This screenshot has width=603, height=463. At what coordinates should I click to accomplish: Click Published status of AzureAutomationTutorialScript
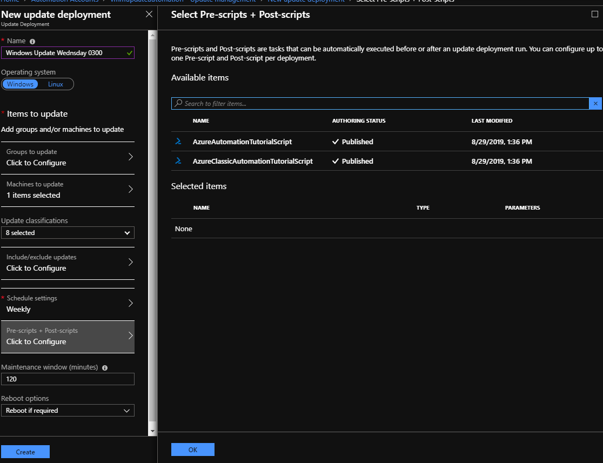(353, 142)
